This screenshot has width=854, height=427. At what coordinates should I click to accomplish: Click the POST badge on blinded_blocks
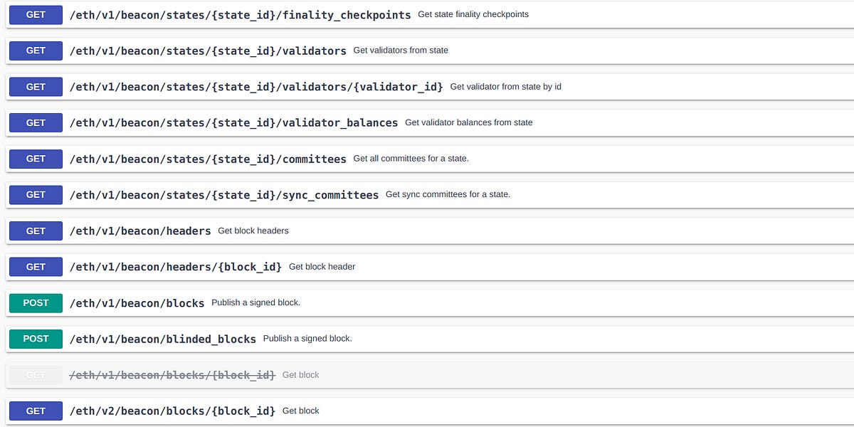coord(35,339)
